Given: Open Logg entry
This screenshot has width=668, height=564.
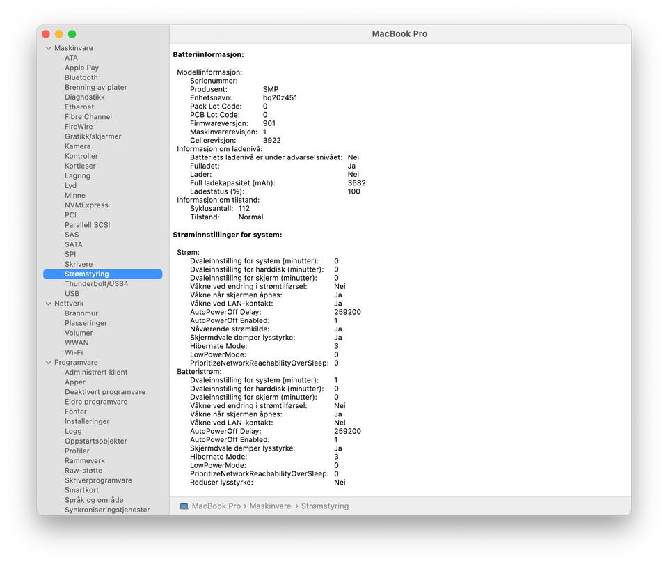Looking at the screenshot, I should (x=73, y=430).
